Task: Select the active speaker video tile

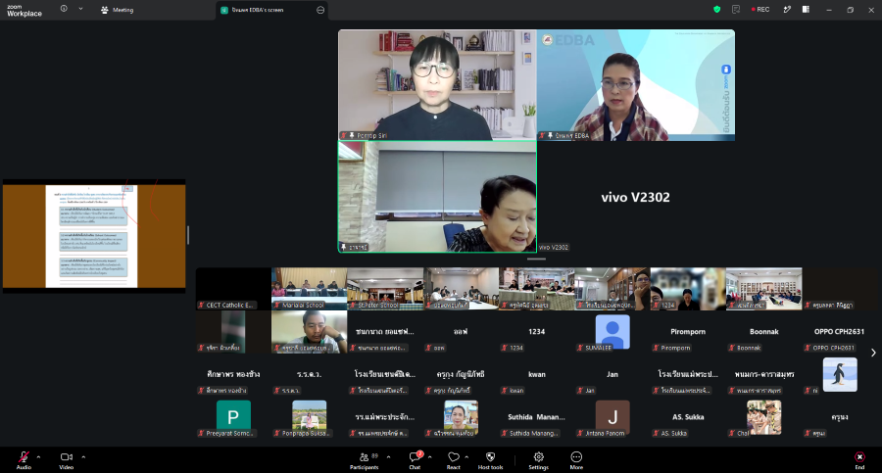Action: pyautogui.click(x=437, y=197)
